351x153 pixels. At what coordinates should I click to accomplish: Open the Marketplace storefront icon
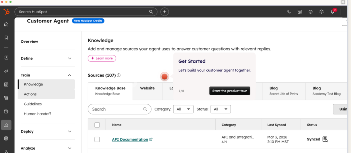300,12
